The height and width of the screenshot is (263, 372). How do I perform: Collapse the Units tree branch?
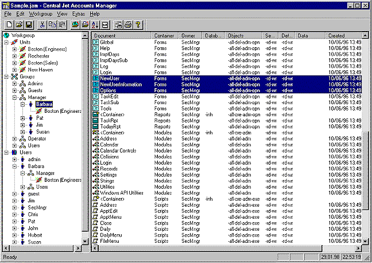point(6,43)
